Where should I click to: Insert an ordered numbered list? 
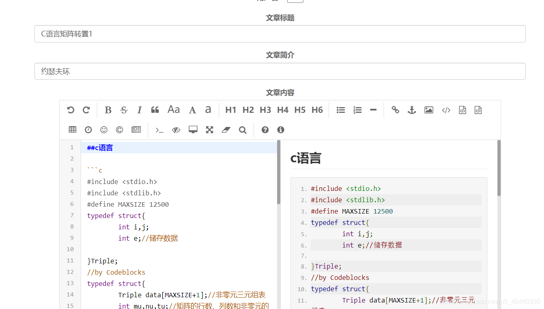tap(357, 110)
